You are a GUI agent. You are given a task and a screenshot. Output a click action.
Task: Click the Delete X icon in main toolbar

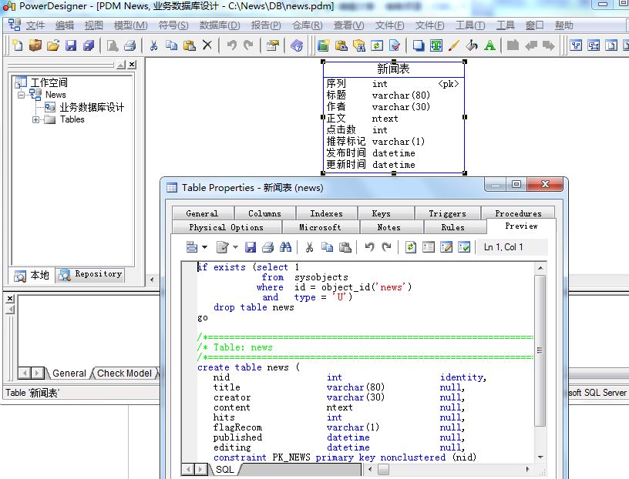tap(207, 45)
